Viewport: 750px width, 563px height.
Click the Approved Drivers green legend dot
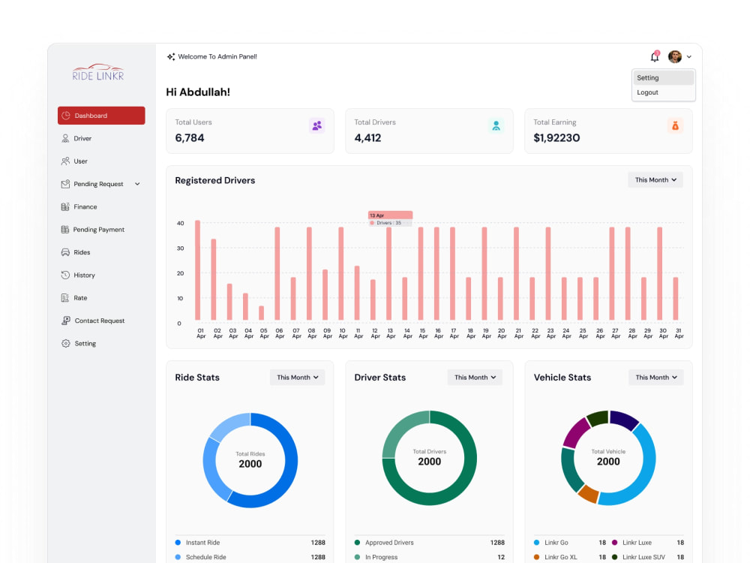tap(357, 543)
